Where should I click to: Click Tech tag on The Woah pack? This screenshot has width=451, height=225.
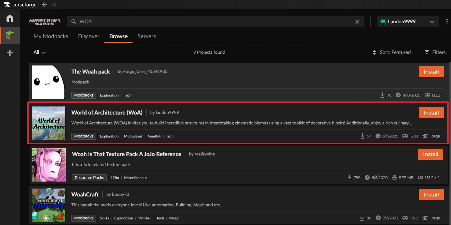tap(128, 95)
